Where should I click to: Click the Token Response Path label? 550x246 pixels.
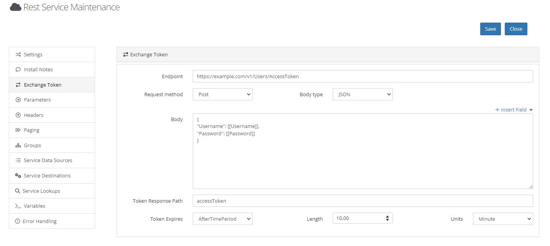158,201
